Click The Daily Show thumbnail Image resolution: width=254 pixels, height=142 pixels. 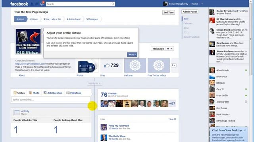point(104,138)
